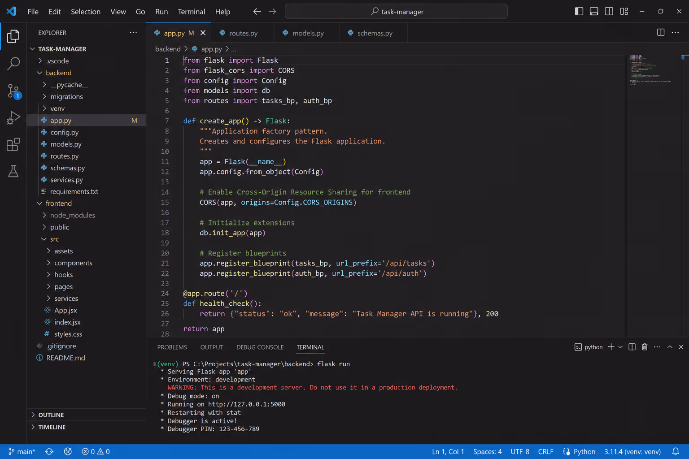
Task: Toggle primary side bar layout icon
Action: pos(579,11)
